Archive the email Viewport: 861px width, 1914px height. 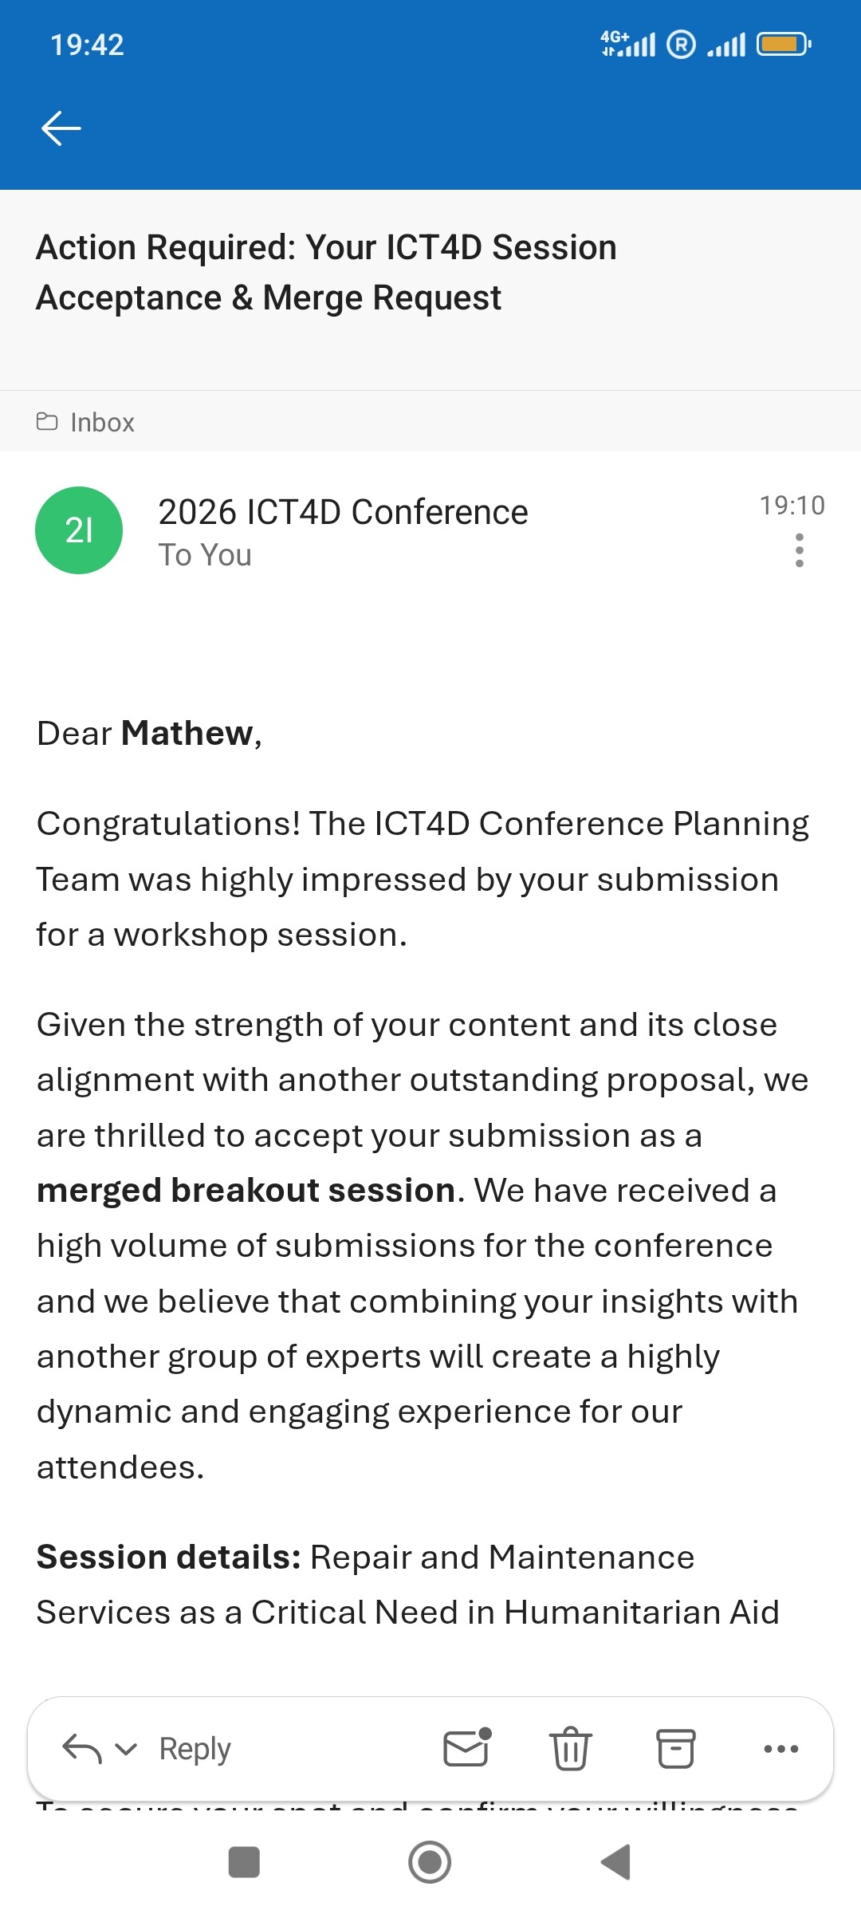click(x=675, y=1749)
